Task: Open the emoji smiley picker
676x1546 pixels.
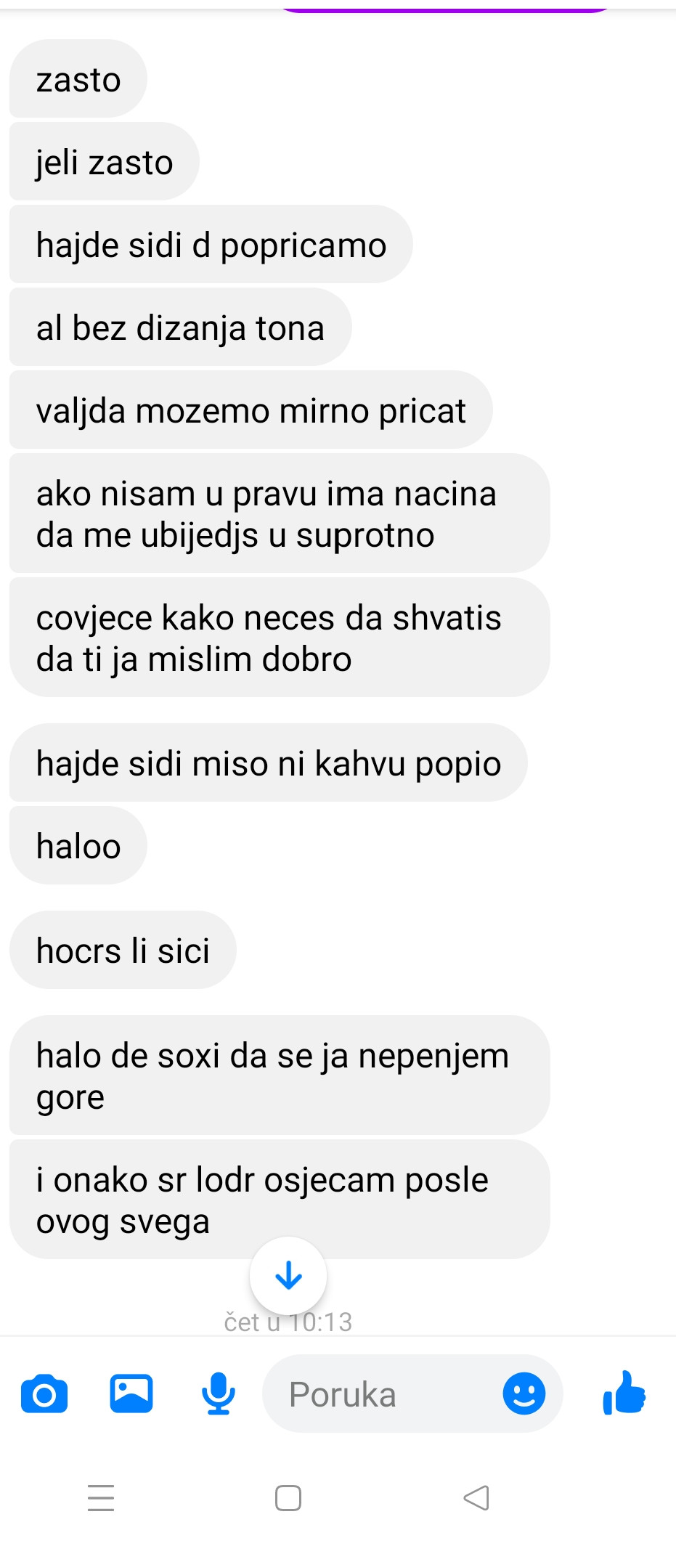Action: [524, 1394]
